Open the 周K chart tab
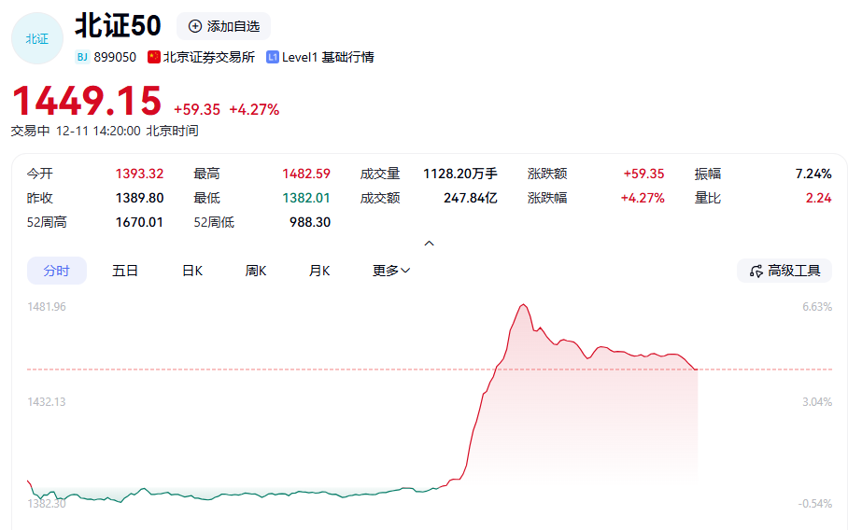Image resolution: width=848 pixels, height=530 pixels. pyautogui.click(x=256, y=271)
